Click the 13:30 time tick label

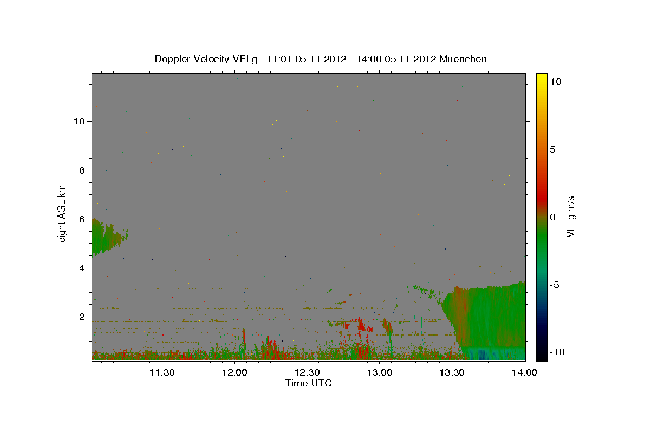[452, 372]
